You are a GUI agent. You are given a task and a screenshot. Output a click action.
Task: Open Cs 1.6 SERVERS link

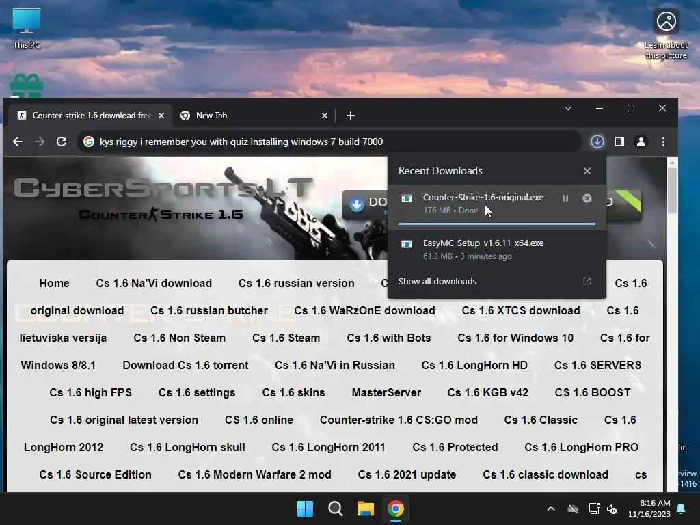(597, 365)
